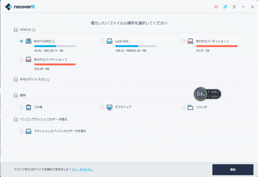Click the 84% floating monitor widget

click(x=200, y=94)
